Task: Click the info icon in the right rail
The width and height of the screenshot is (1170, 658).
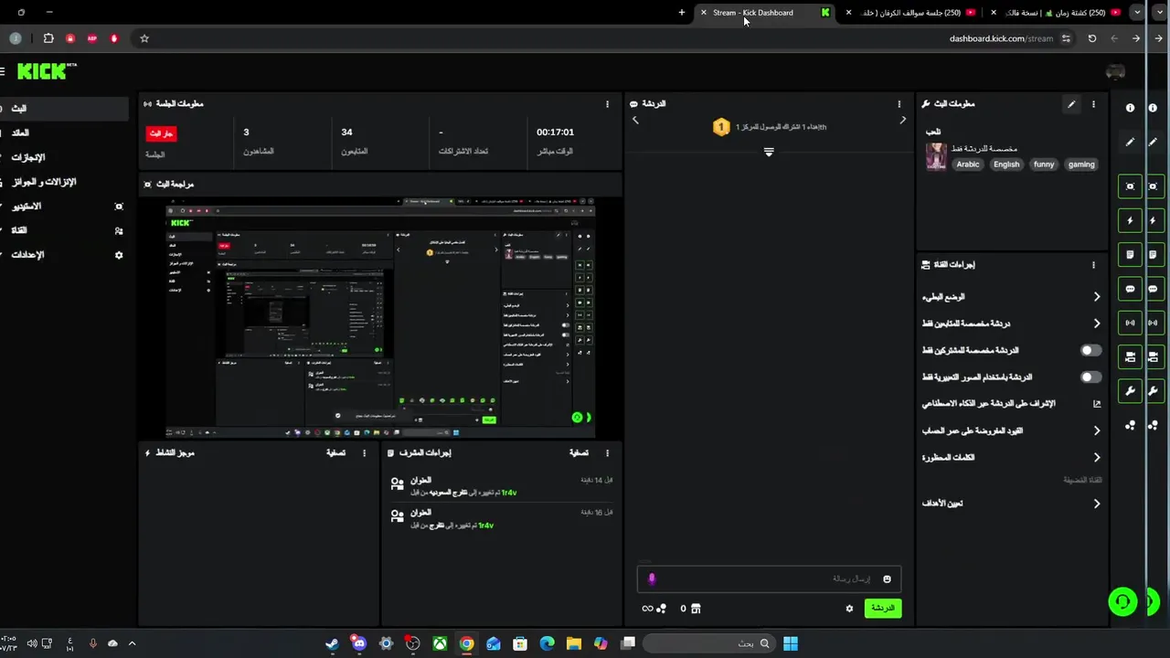Action: [1130, 108]
